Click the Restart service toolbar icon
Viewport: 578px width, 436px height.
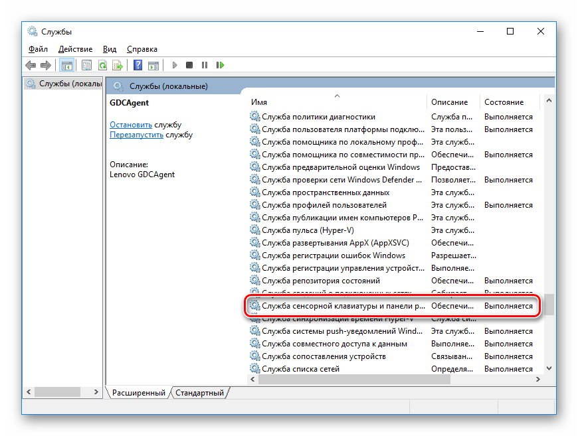[221, 65]
